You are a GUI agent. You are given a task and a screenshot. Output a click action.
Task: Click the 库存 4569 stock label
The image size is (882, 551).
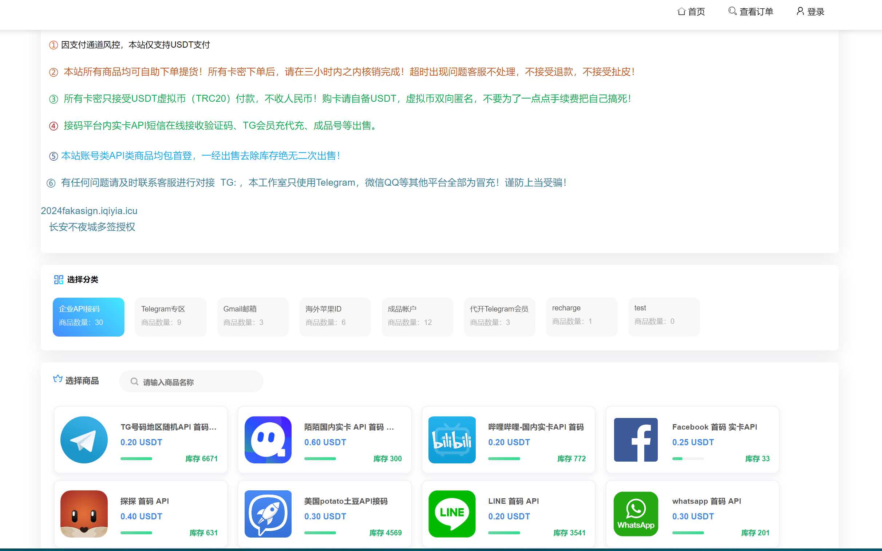tap(385, 533)
